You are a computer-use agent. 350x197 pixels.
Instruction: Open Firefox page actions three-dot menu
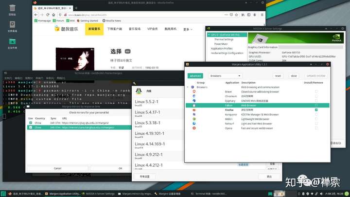point(226,15)
